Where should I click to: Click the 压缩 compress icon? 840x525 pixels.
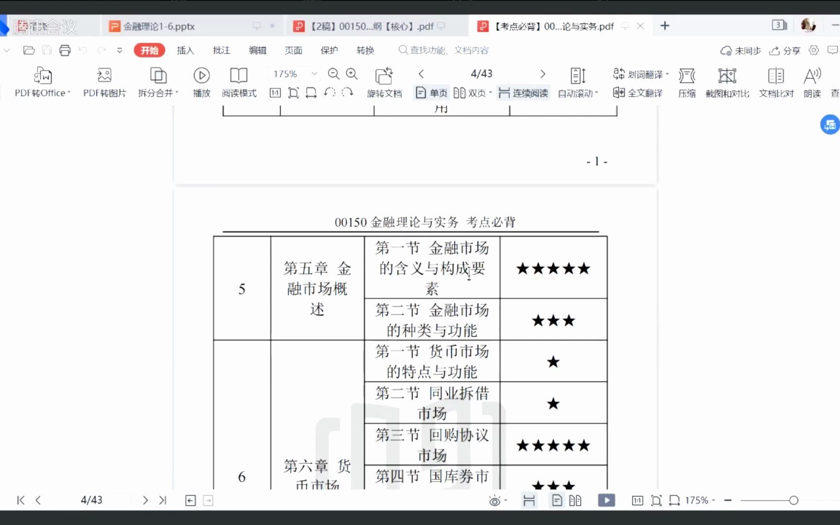(687, 76)
